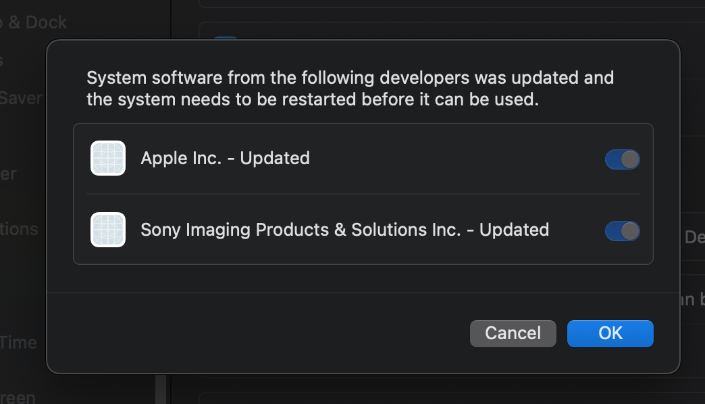The image size is (705, 404).
Task: Click the cut-off "De" text at right edge
Action: point(694,236)
